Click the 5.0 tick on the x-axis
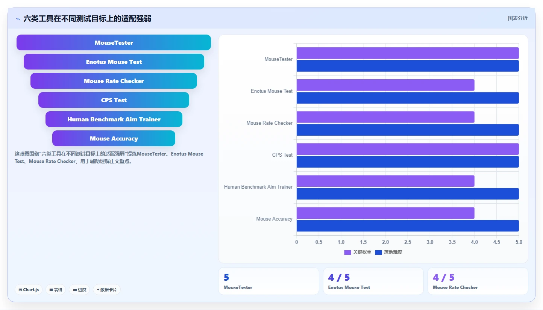This screenshot has height=310, width=543. coord(519,242)
